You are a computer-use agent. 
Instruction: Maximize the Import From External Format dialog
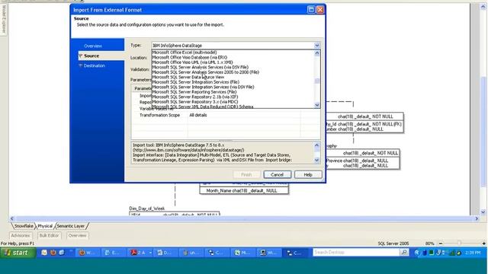click(x=311, y=10)
